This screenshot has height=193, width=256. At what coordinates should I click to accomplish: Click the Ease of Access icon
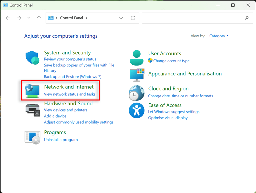tap(136, 110)
